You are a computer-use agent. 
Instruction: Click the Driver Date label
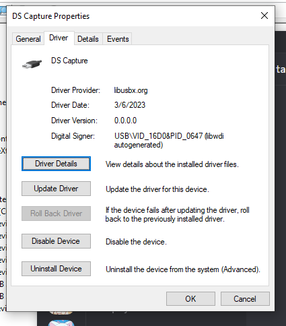[x=70, y=105]
